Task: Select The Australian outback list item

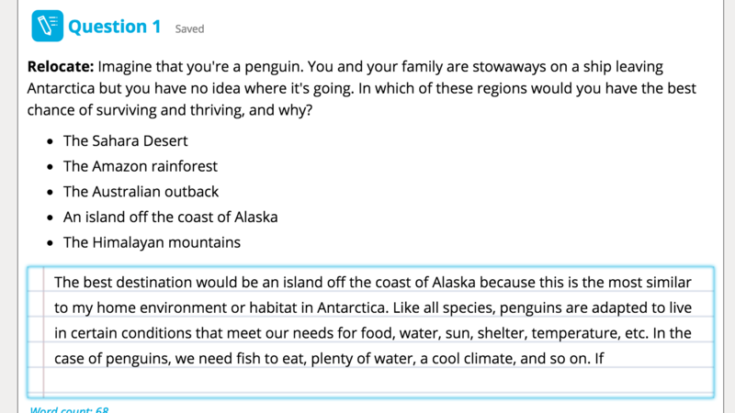Action: pyautogui.click(x=141, y=192)
